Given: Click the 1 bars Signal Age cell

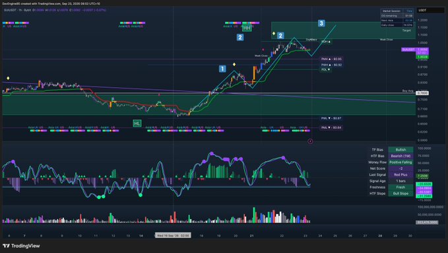Looking at the screenshot, I should [400, 181].
